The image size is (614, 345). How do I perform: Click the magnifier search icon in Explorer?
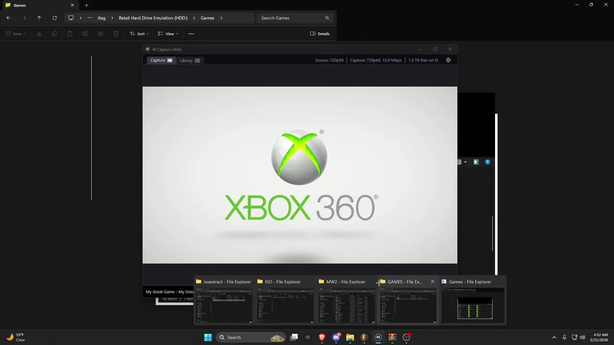327,18
